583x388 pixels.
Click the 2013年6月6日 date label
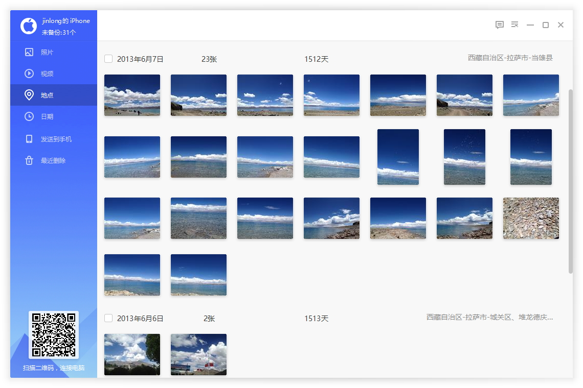140,319
